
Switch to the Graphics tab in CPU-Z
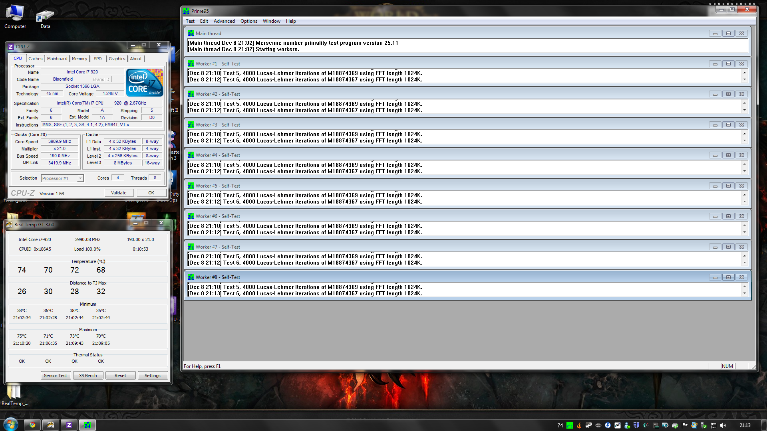[117, 59]
